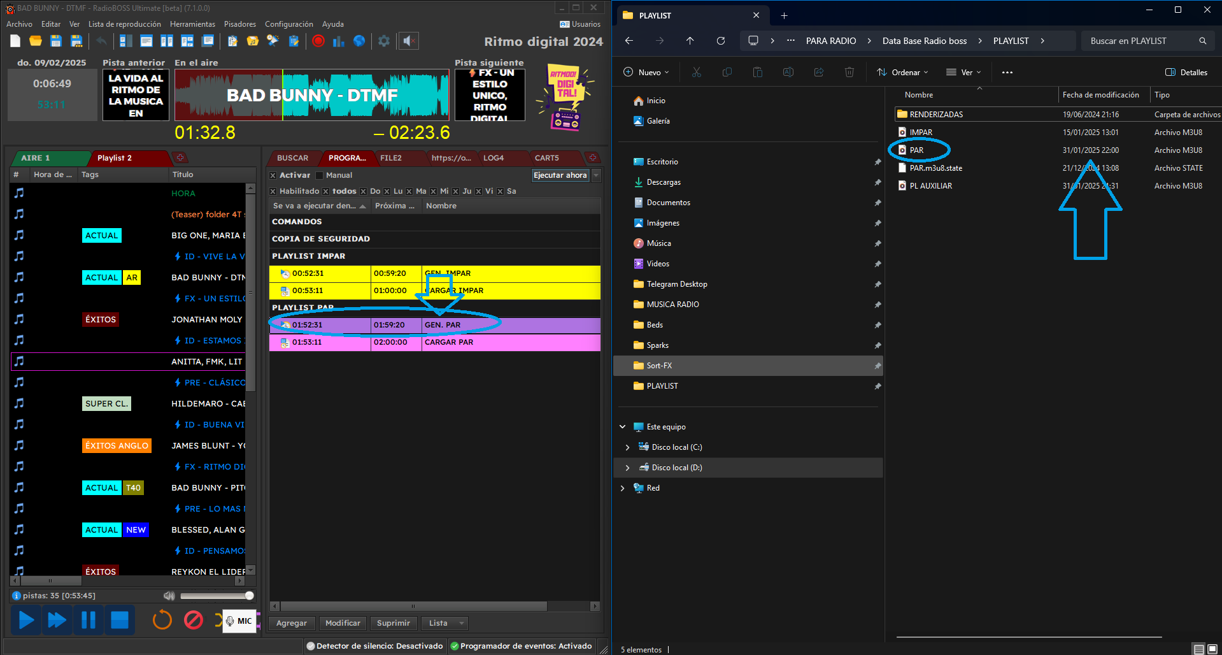Toggle the orange repeat loop icon
The width and height of the screenshot is (1222, 655).
tap(162, 620)
